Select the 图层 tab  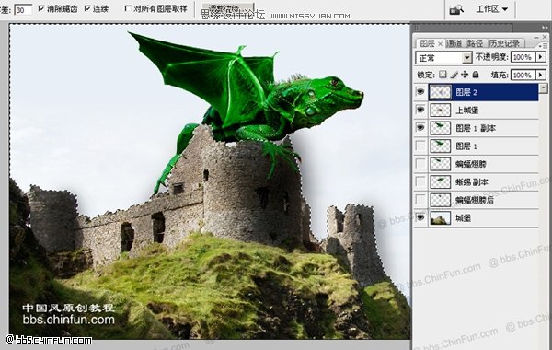point(427,43)
